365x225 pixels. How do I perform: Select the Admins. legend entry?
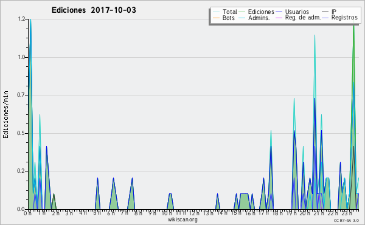[x=254, y=18]
